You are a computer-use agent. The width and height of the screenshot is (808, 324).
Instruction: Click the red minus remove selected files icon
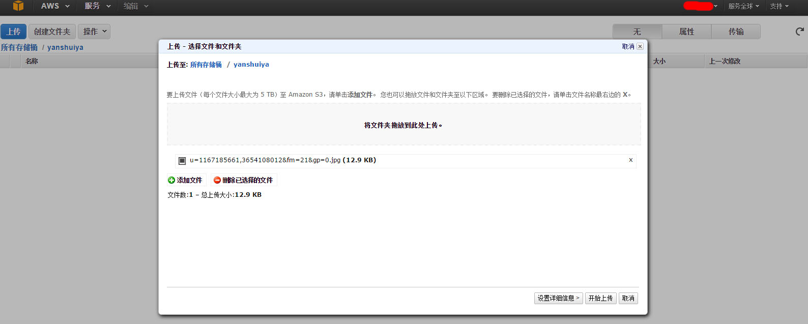(217, 180)
